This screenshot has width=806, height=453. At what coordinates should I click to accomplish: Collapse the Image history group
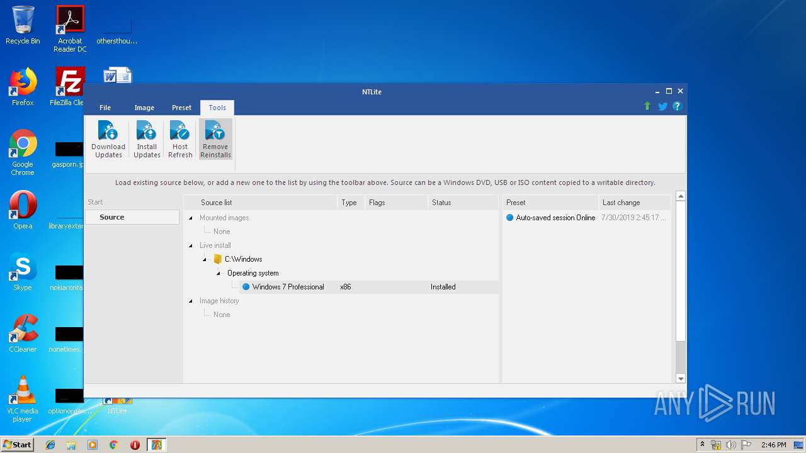[x=191, y=301]
